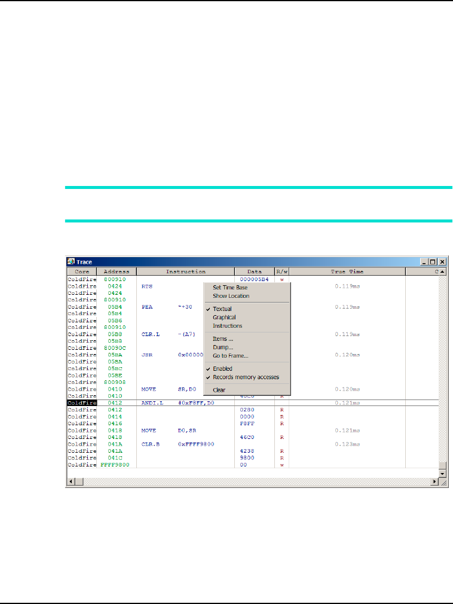Click the JSR instruction
The image size is (453, 604).
coord(147,355)
